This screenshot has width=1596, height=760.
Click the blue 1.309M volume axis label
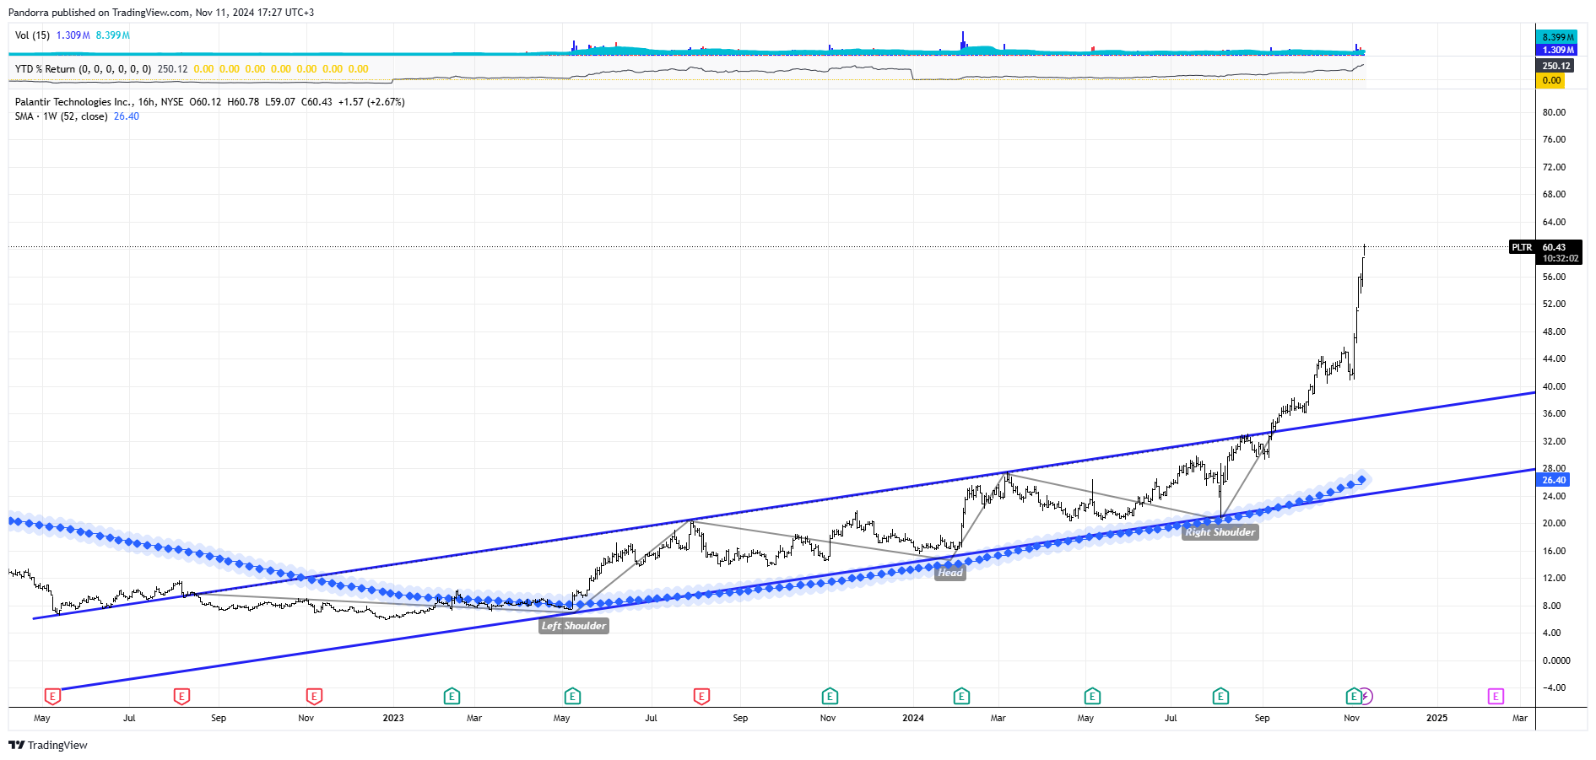click(x=1557, y=50)
